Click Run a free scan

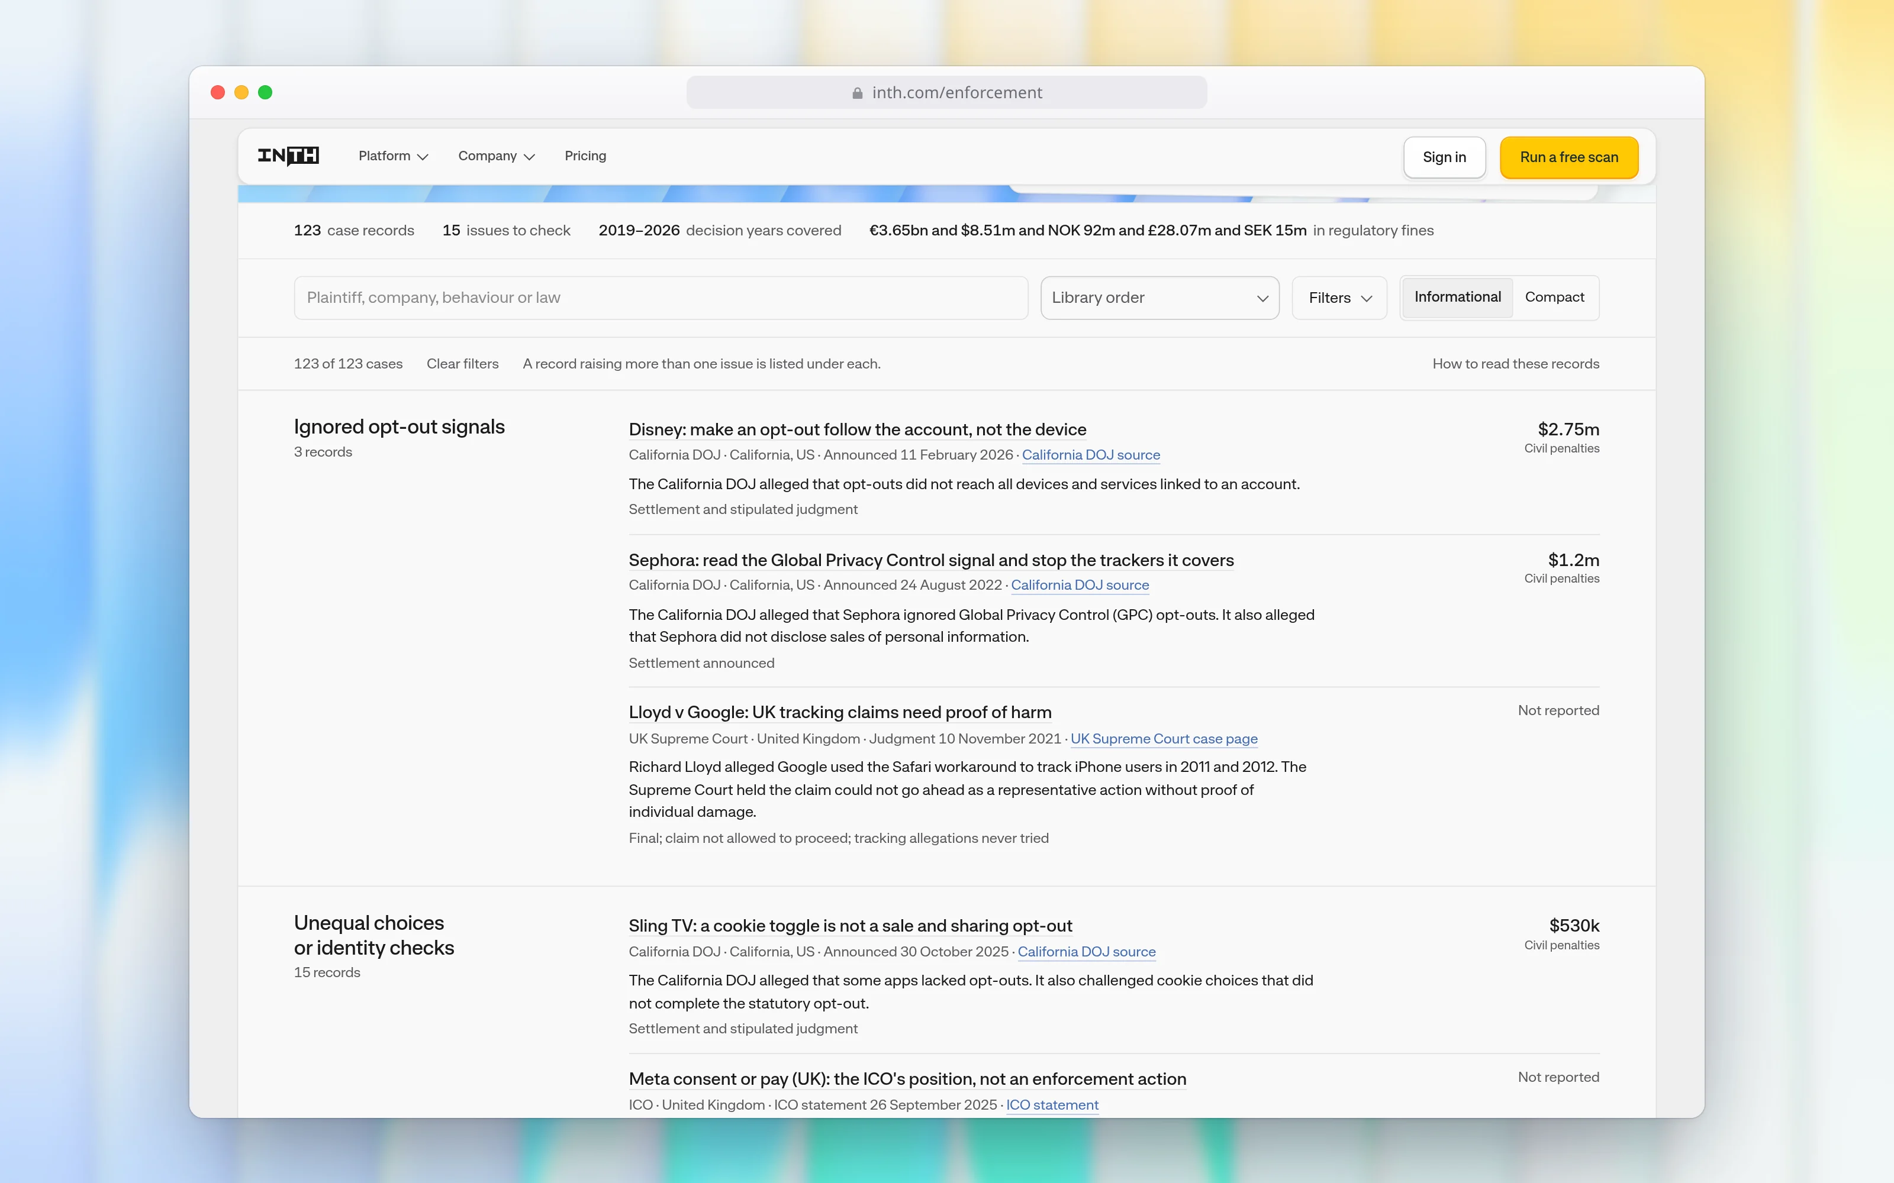click(x=1568, y=157)
